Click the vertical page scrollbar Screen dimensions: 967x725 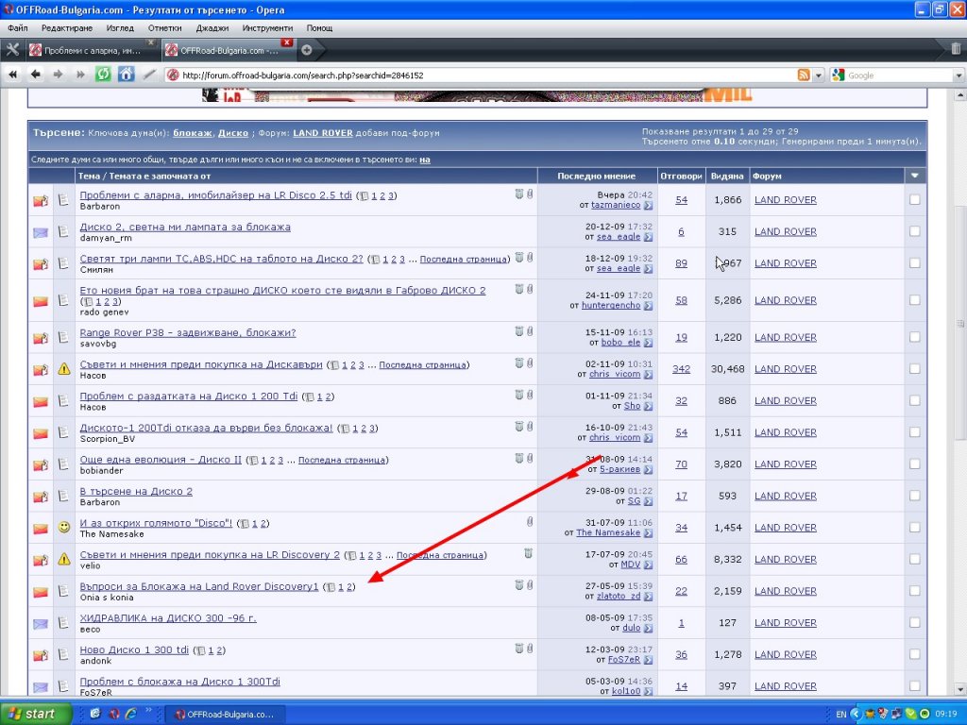click(959, 378)
